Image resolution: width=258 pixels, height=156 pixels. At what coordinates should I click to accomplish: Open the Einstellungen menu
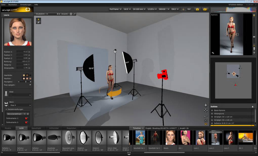coord(26,5)
